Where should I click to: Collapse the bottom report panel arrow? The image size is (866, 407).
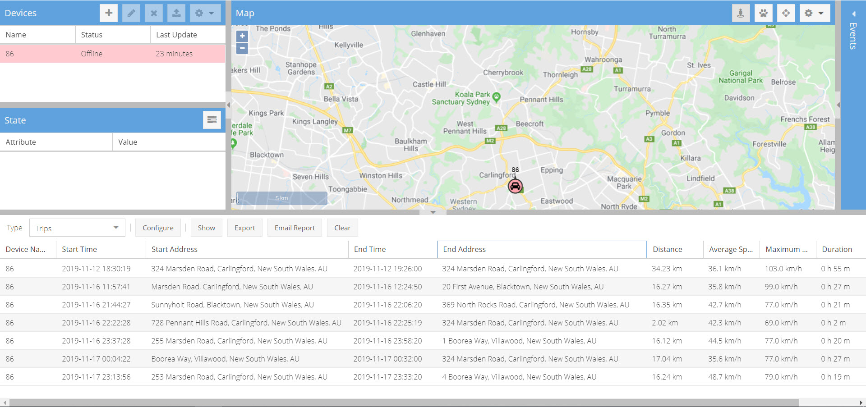[x=433, y=212]
